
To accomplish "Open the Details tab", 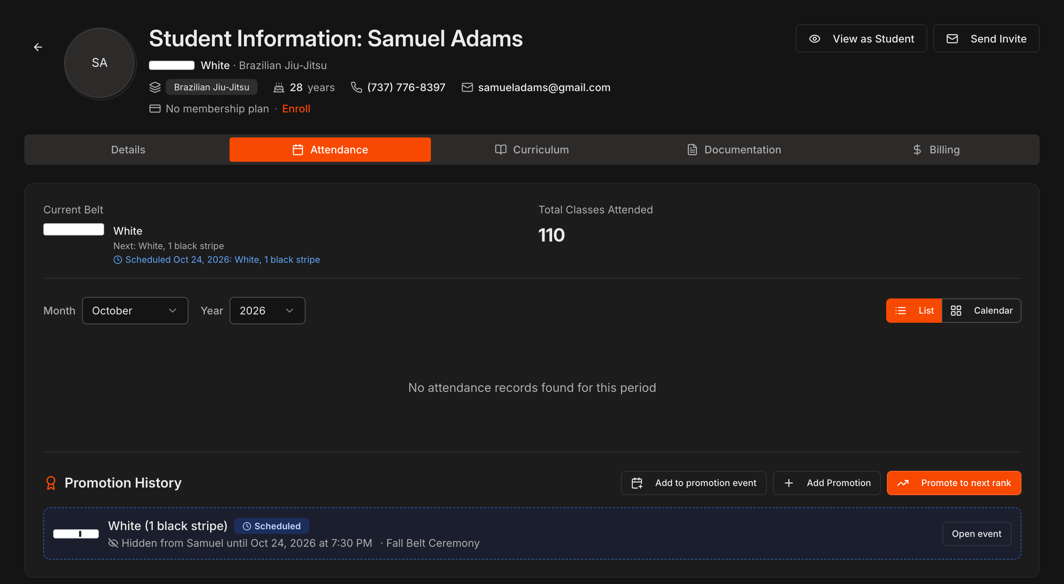I will (128, 149).
